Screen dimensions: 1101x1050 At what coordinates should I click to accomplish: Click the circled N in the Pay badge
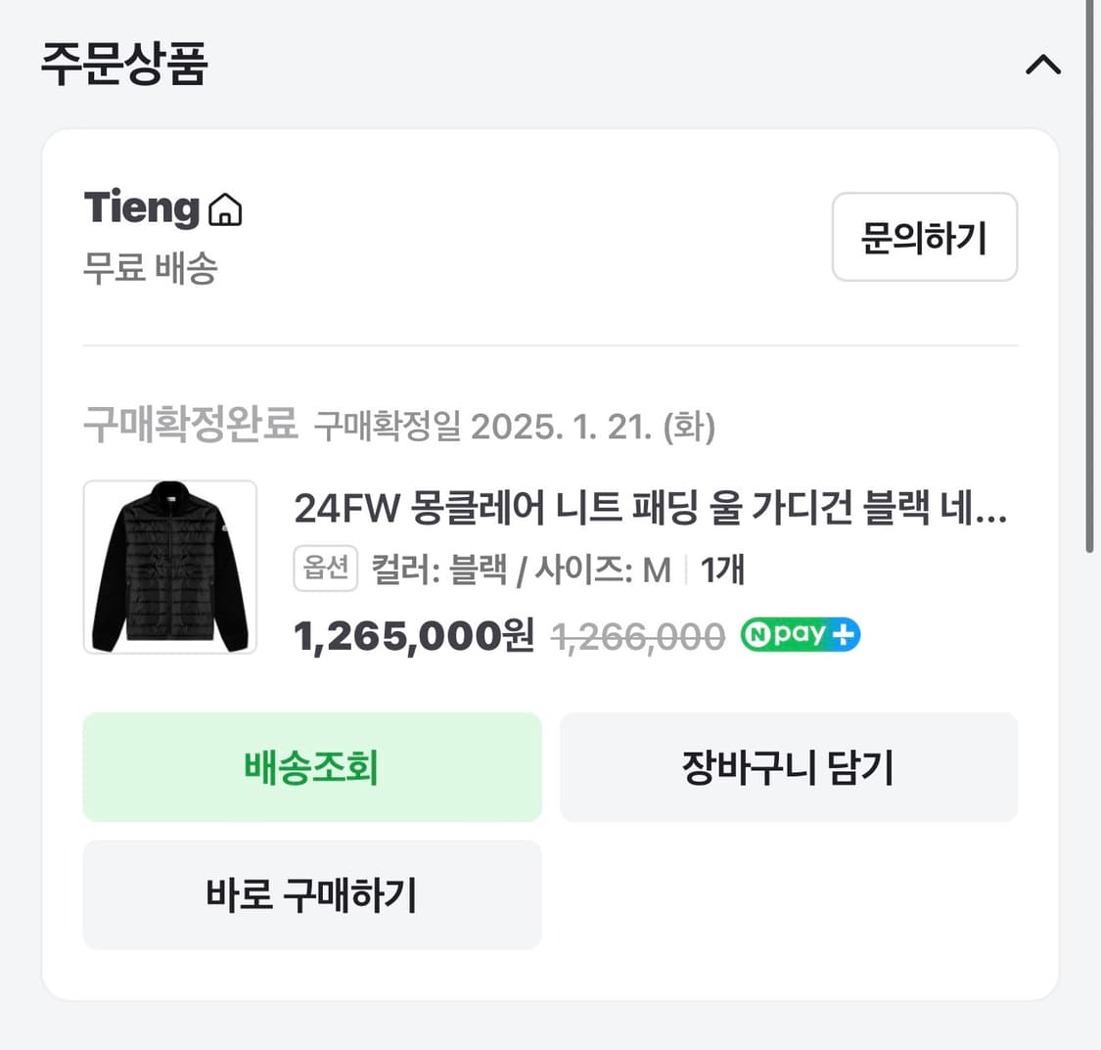(x=759, y=634)
